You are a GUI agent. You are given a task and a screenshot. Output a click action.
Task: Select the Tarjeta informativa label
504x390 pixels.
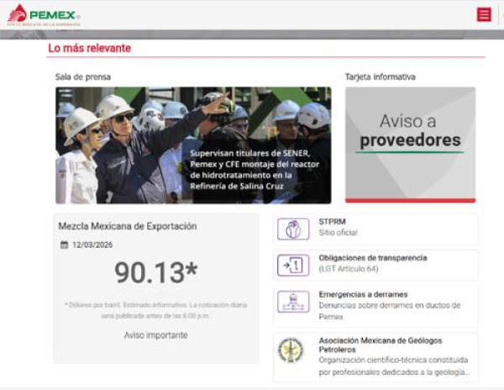[x=380, y=76]
